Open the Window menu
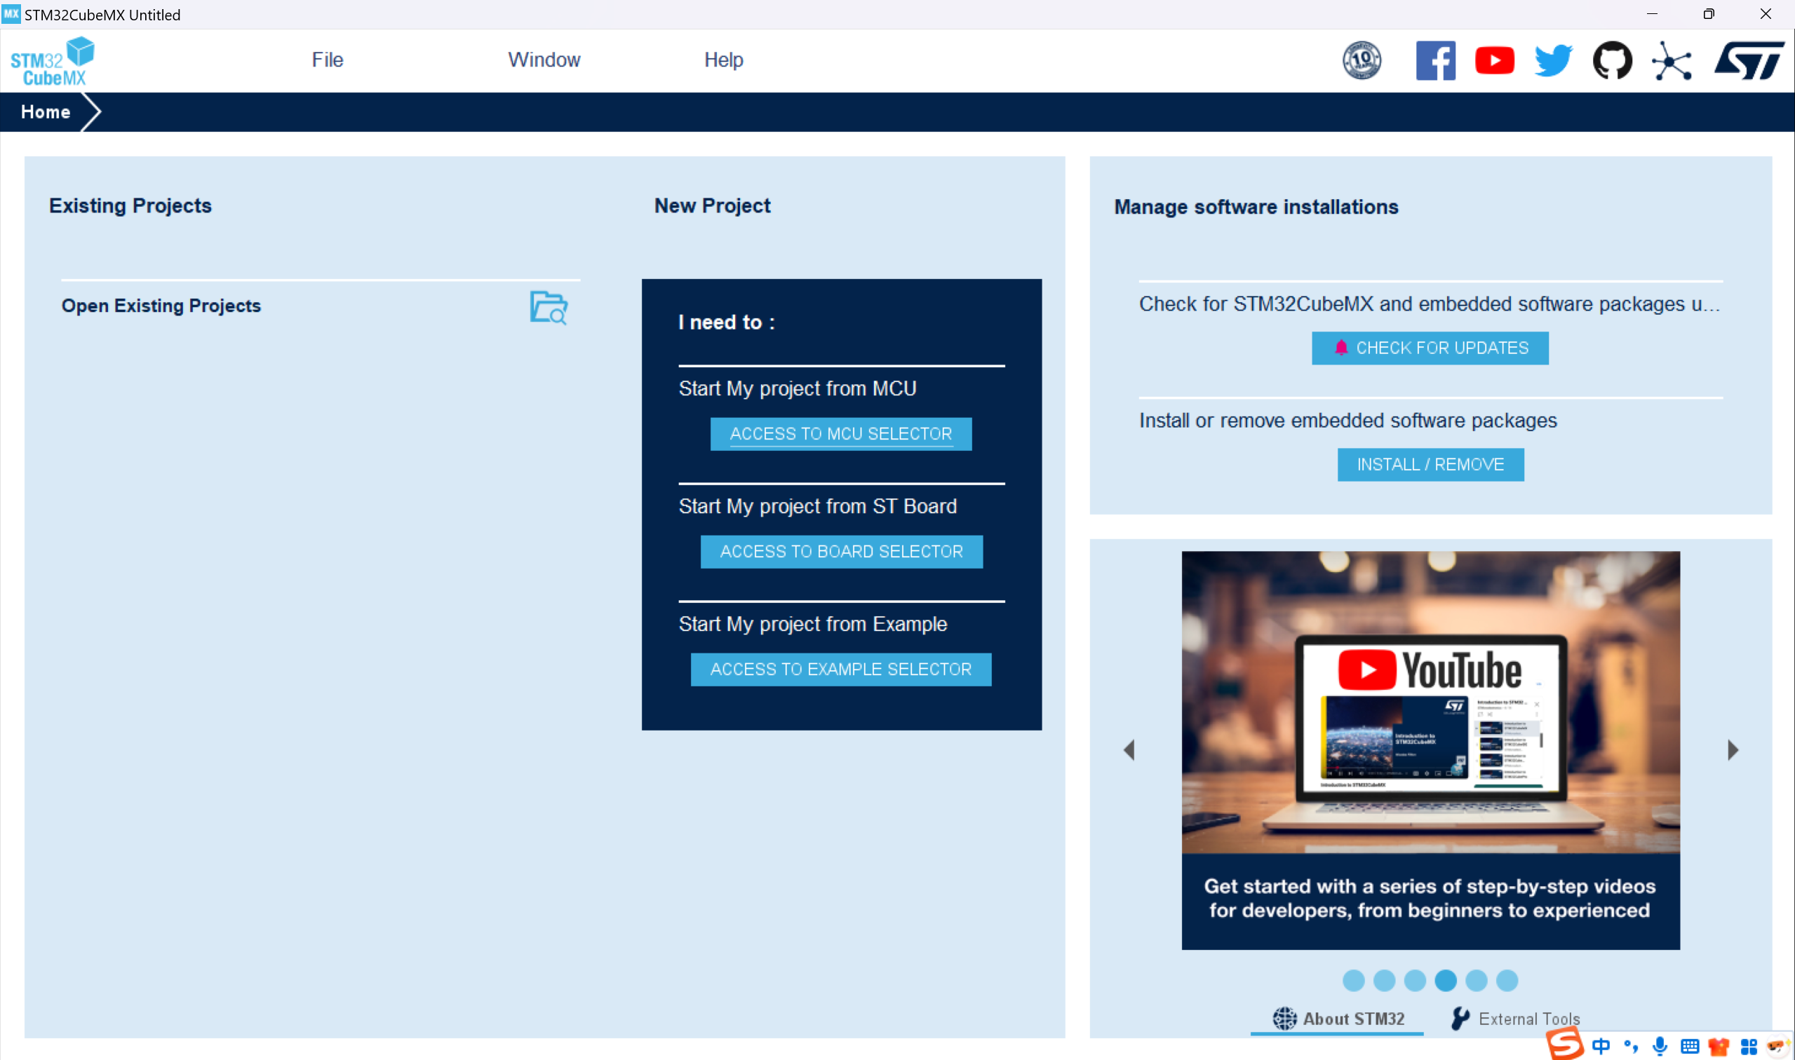Image resolution: width=1795 pixels, height=1060 pixels. click(x=544, y=60)
